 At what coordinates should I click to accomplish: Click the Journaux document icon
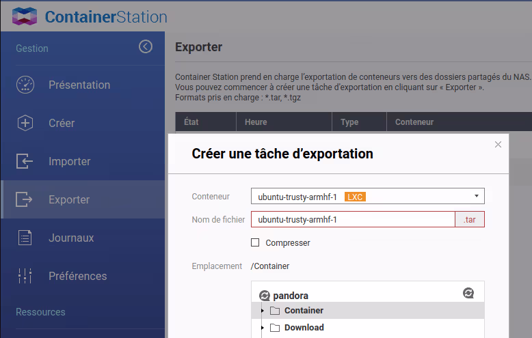(x=25, y=238)
